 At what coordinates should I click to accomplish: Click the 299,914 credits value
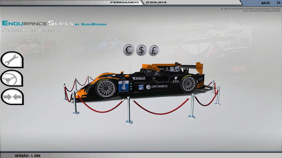156,2
